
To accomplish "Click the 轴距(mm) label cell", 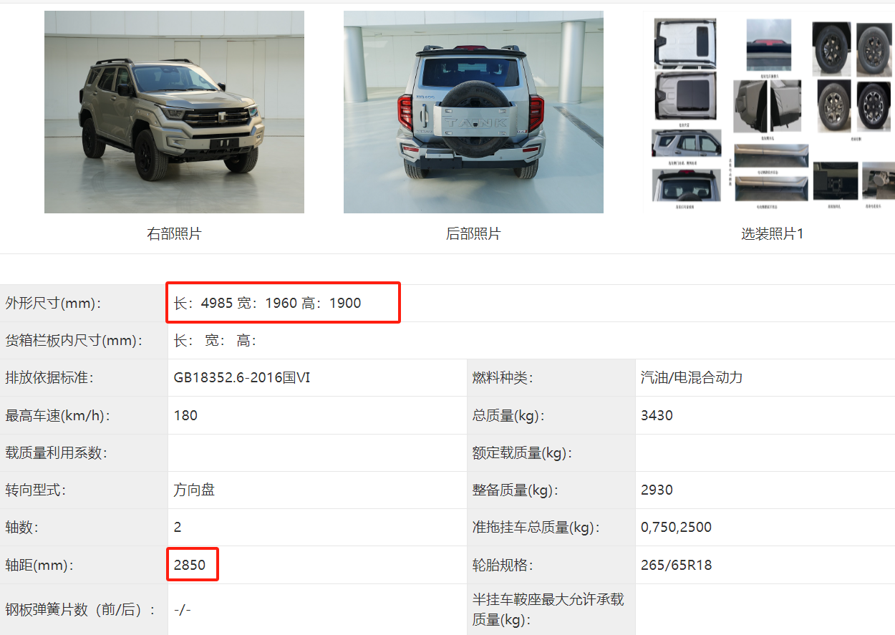I will [84, 565].
